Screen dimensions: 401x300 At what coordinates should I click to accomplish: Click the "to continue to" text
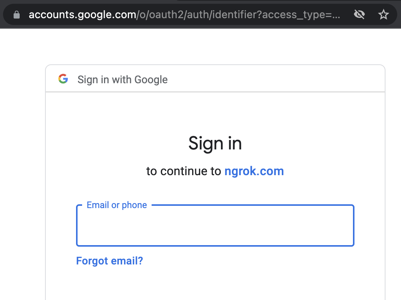183,171
